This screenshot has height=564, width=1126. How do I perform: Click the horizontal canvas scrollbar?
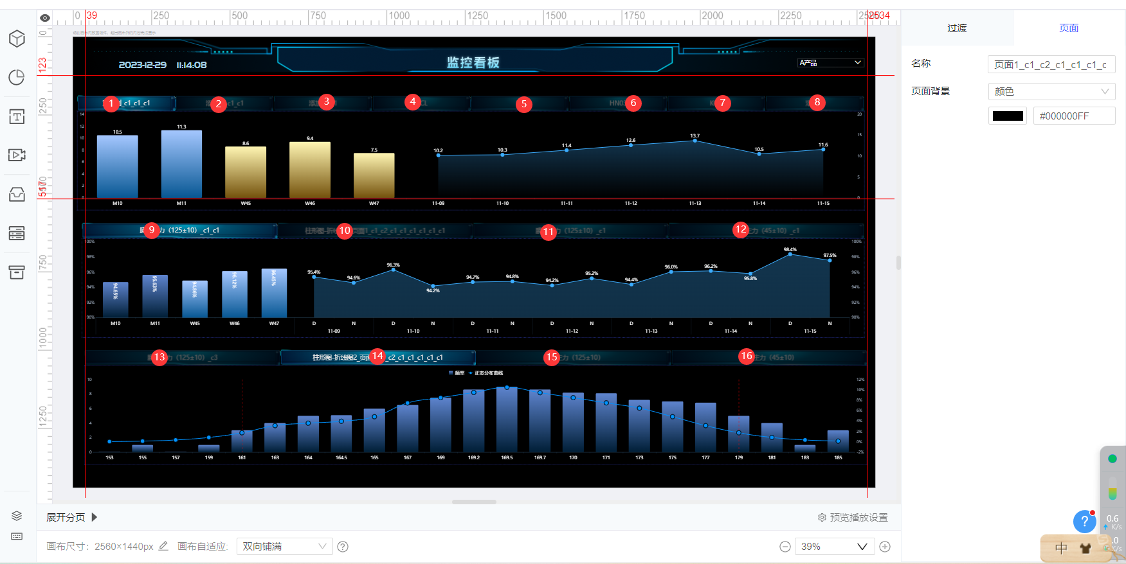click(474, 502)
